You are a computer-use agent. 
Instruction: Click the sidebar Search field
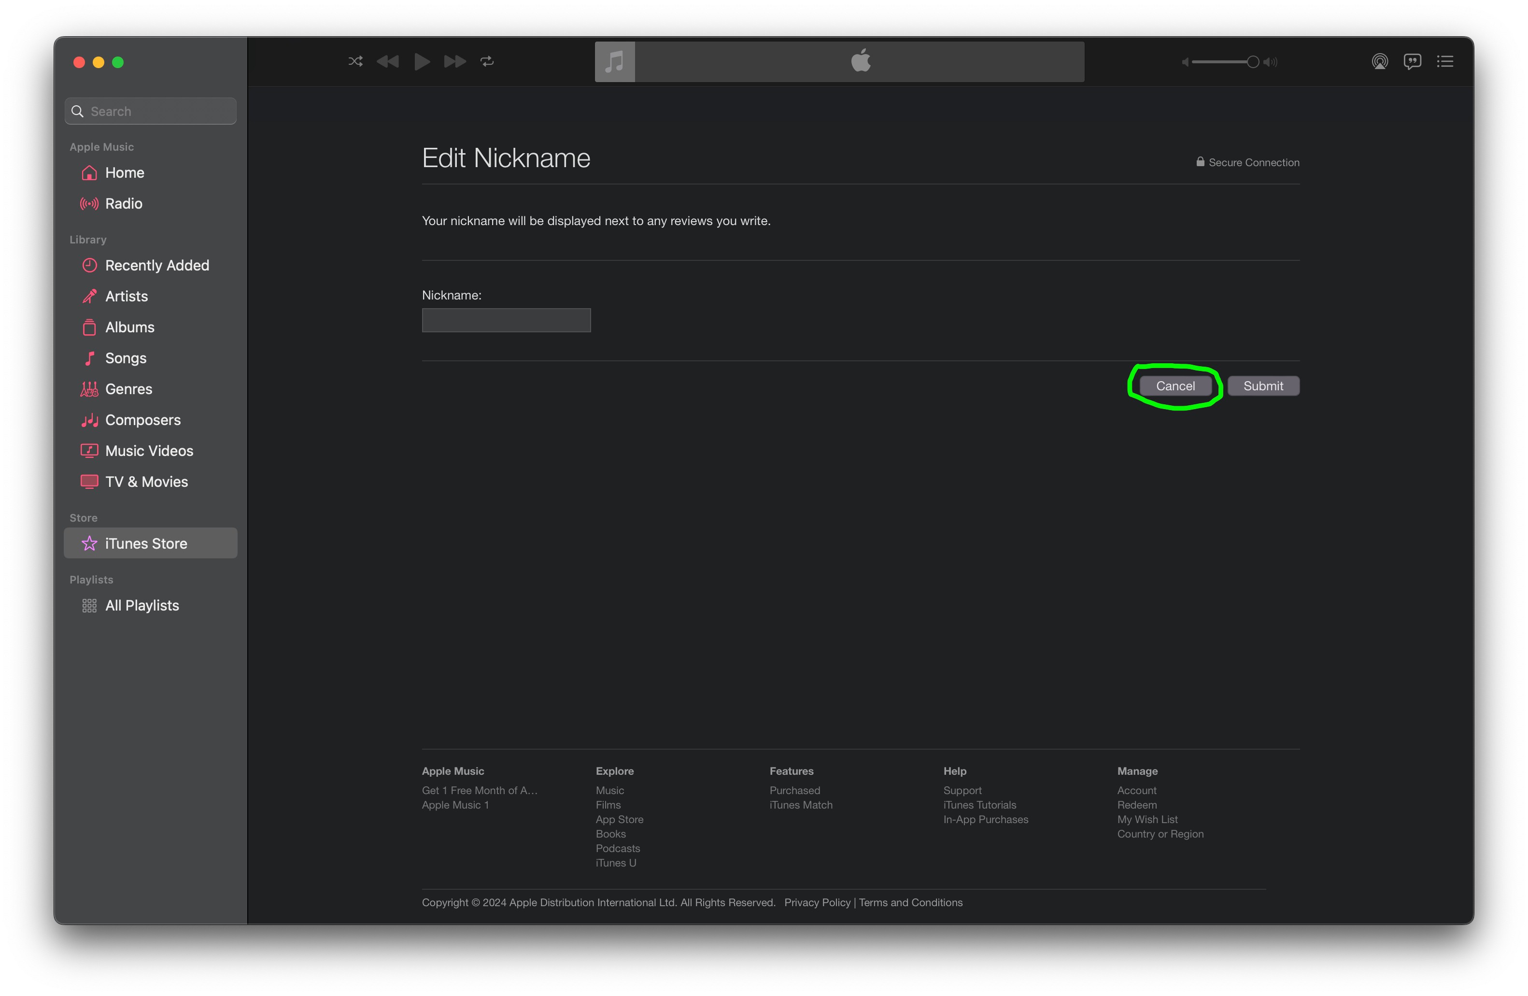[151, 111]
